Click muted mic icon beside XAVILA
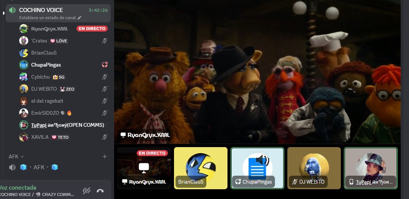The height and width of the screenshot is (199, 409). (x=105, y=137)
